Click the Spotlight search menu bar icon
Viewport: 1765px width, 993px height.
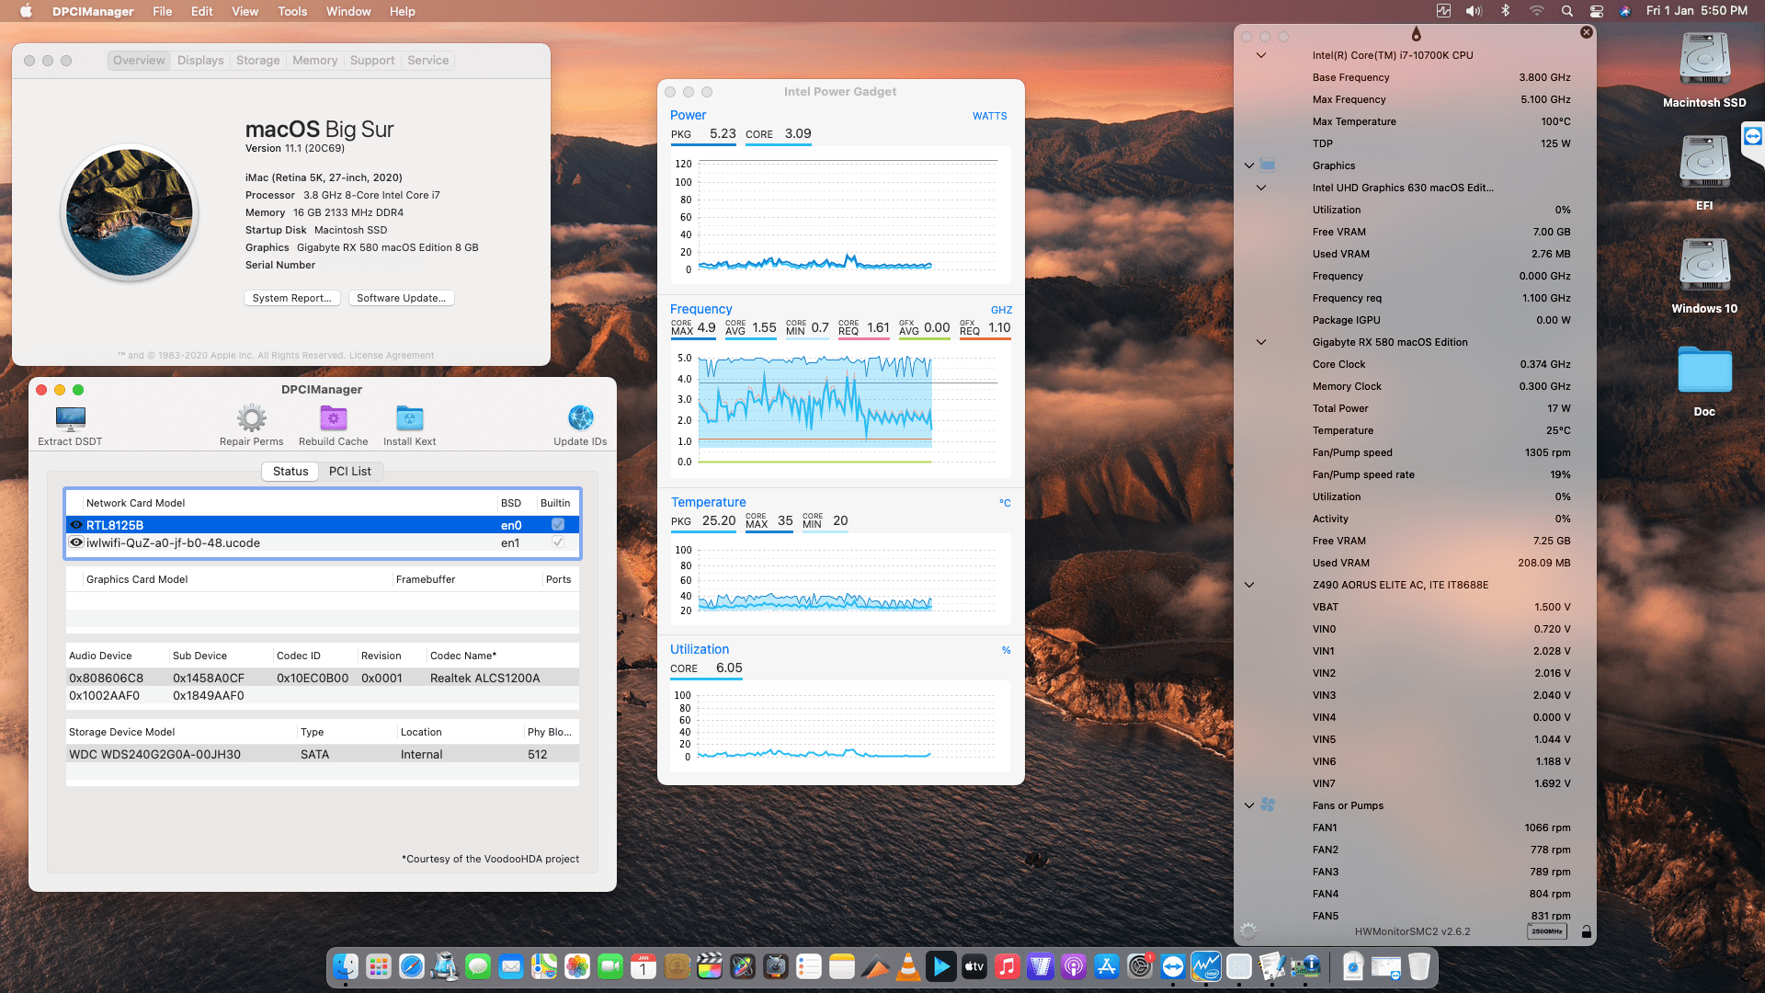[1566, 11]
